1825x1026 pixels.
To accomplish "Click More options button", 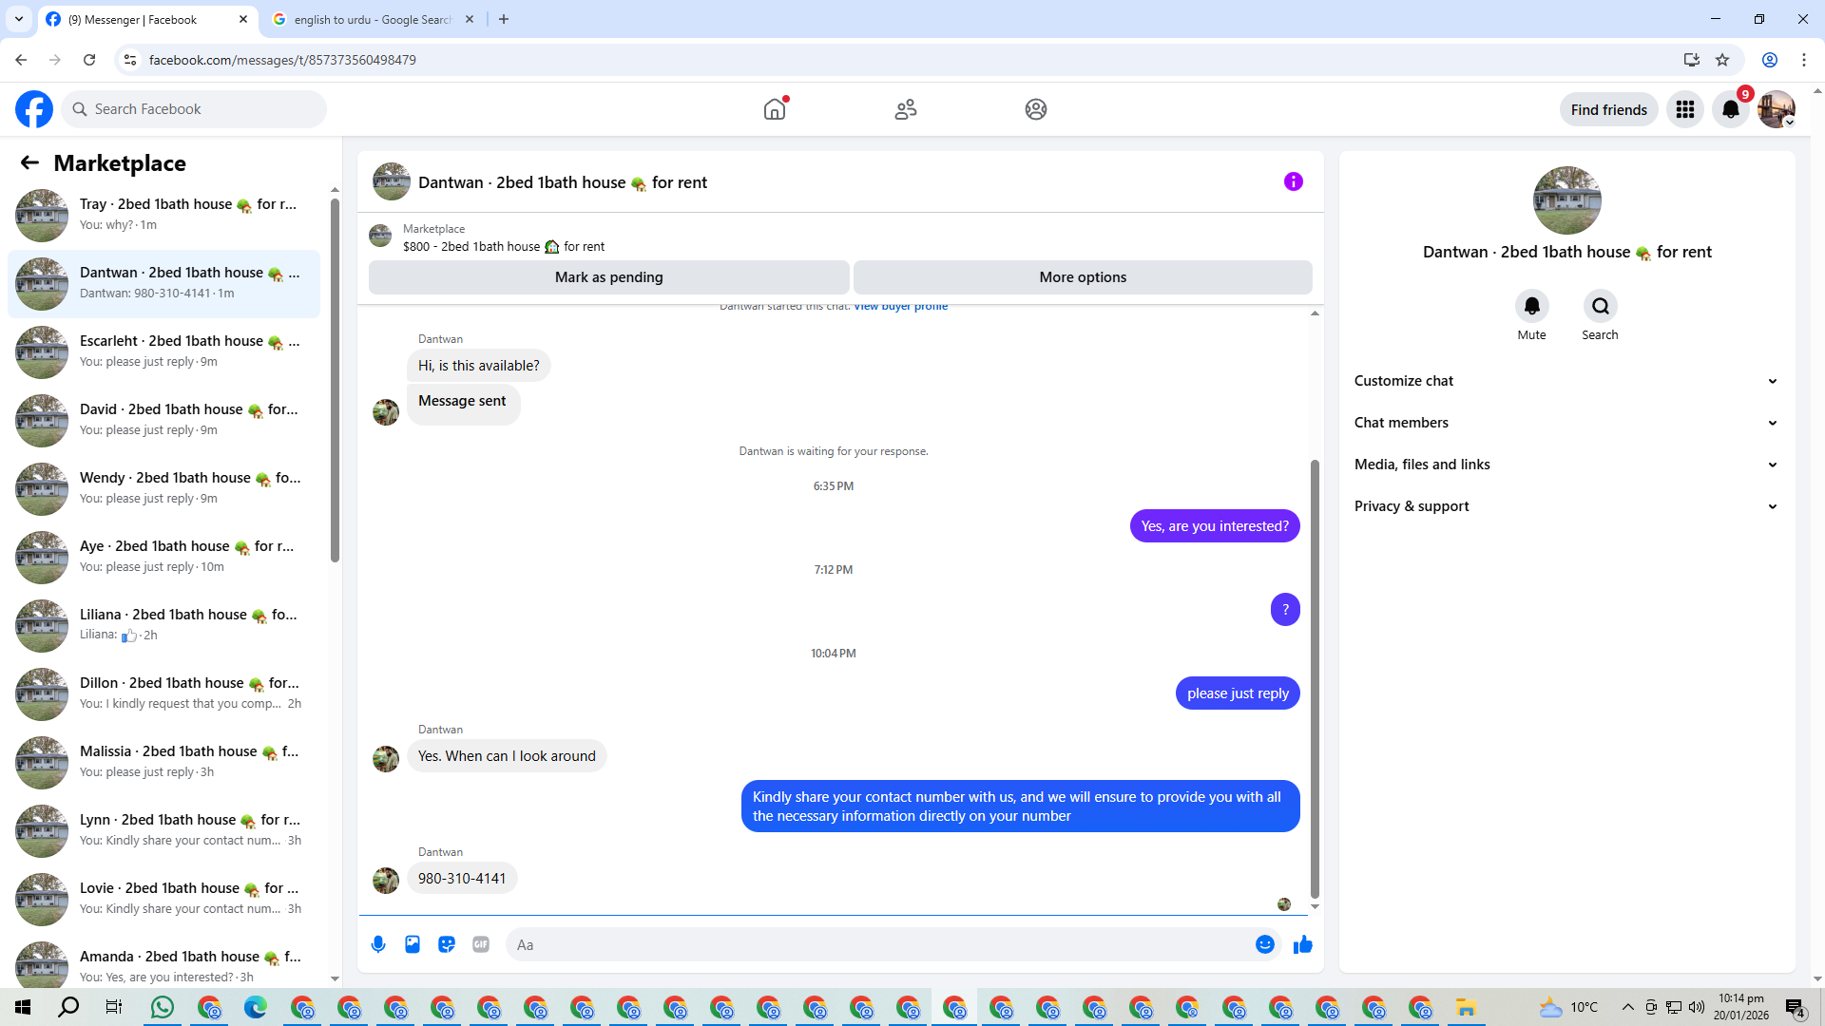I will pyautogui.click(x=1083, y=277).
